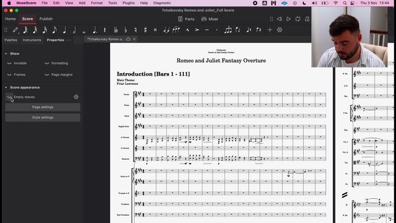Select 64th note duration
Screen dimensions: 396x223
(x=25, y=30)
